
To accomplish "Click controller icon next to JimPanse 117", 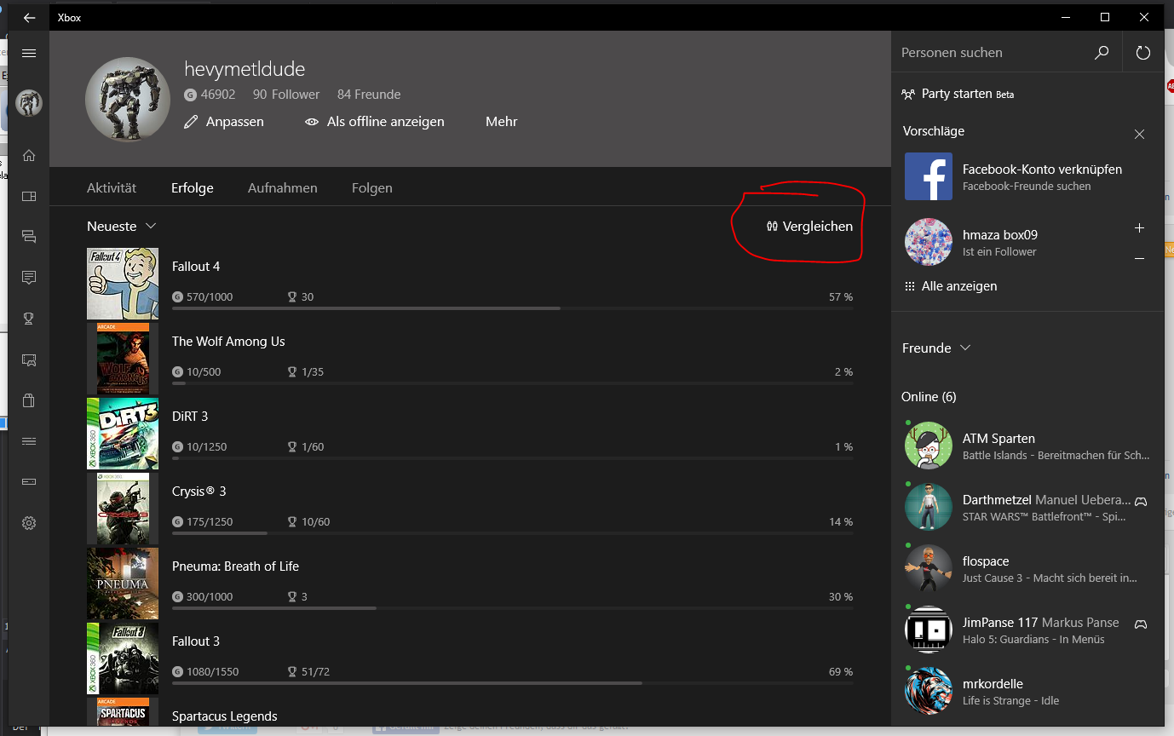I will pos(1142,624).
